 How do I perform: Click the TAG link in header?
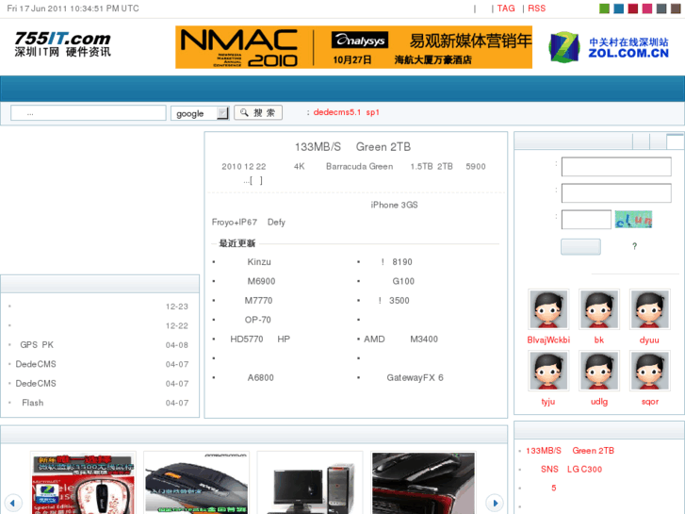(x=506, y=8)
